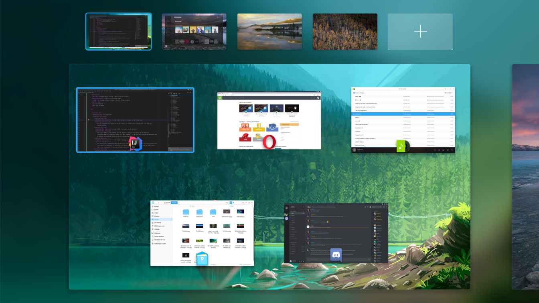This screenshot has height=303, width=539.
Task: Open the Wallpapers folder in file manager
Action: (199, 213)
